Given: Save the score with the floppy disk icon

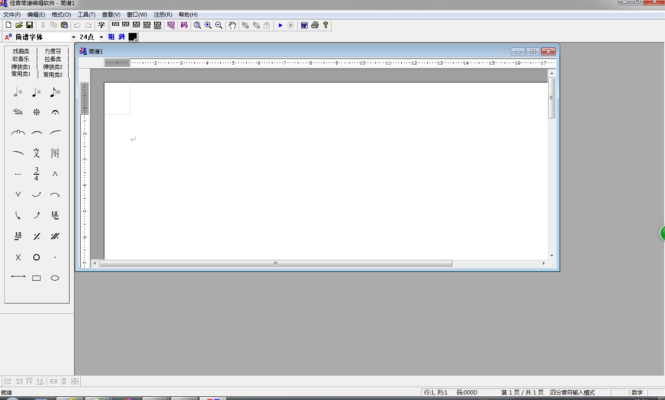Looking at the screenshot, I should tap(30, 25).
